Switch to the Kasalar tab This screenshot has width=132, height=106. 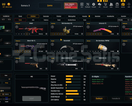(85, 16)
